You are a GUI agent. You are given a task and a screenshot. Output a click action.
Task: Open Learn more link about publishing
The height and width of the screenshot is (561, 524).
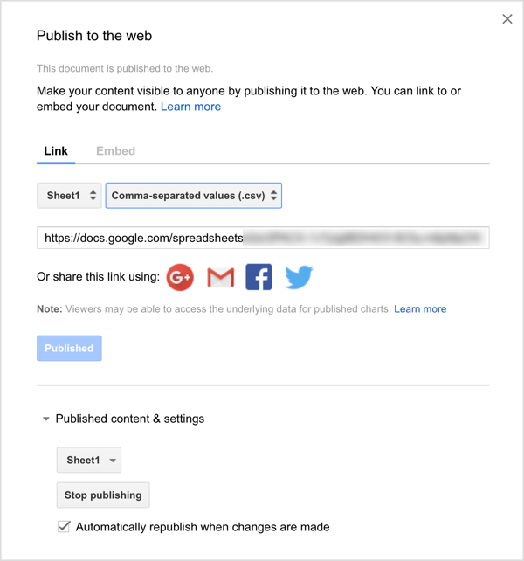[x=190, y=107]
